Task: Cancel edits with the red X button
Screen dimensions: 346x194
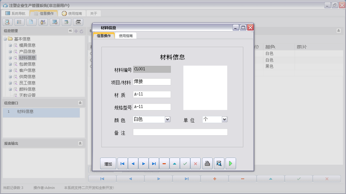Action: click(x=195, y=163)
